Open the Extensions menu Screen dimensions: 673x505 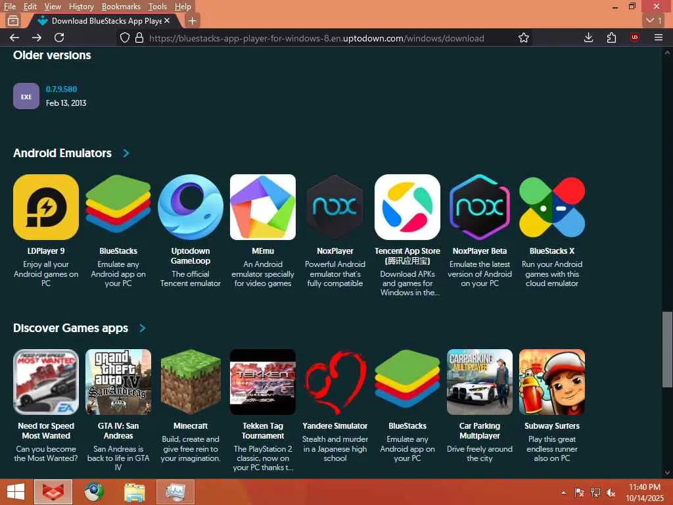pyautogui.click(x=611, y=37)
